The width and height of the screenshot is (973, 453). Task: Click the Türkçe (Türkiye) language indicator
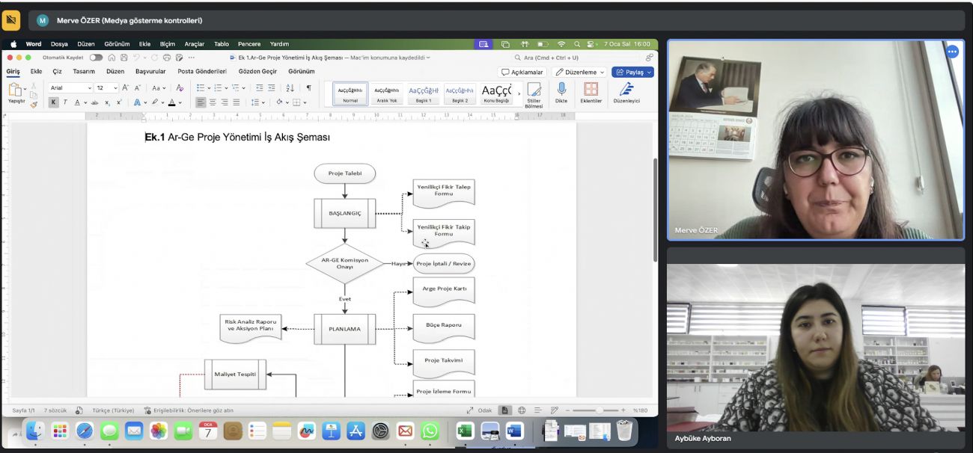tap(113, 410)
